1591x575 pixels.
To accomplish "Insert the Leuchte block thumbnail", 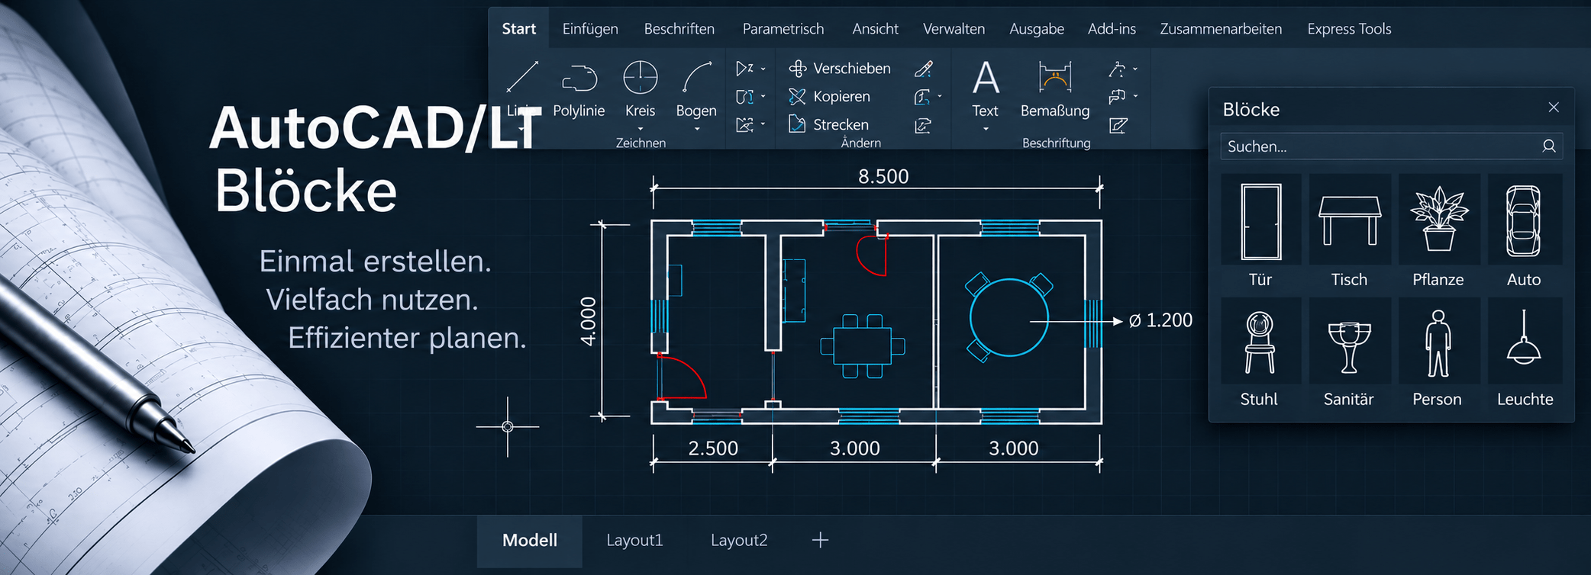I will [x=1524, y=341].
